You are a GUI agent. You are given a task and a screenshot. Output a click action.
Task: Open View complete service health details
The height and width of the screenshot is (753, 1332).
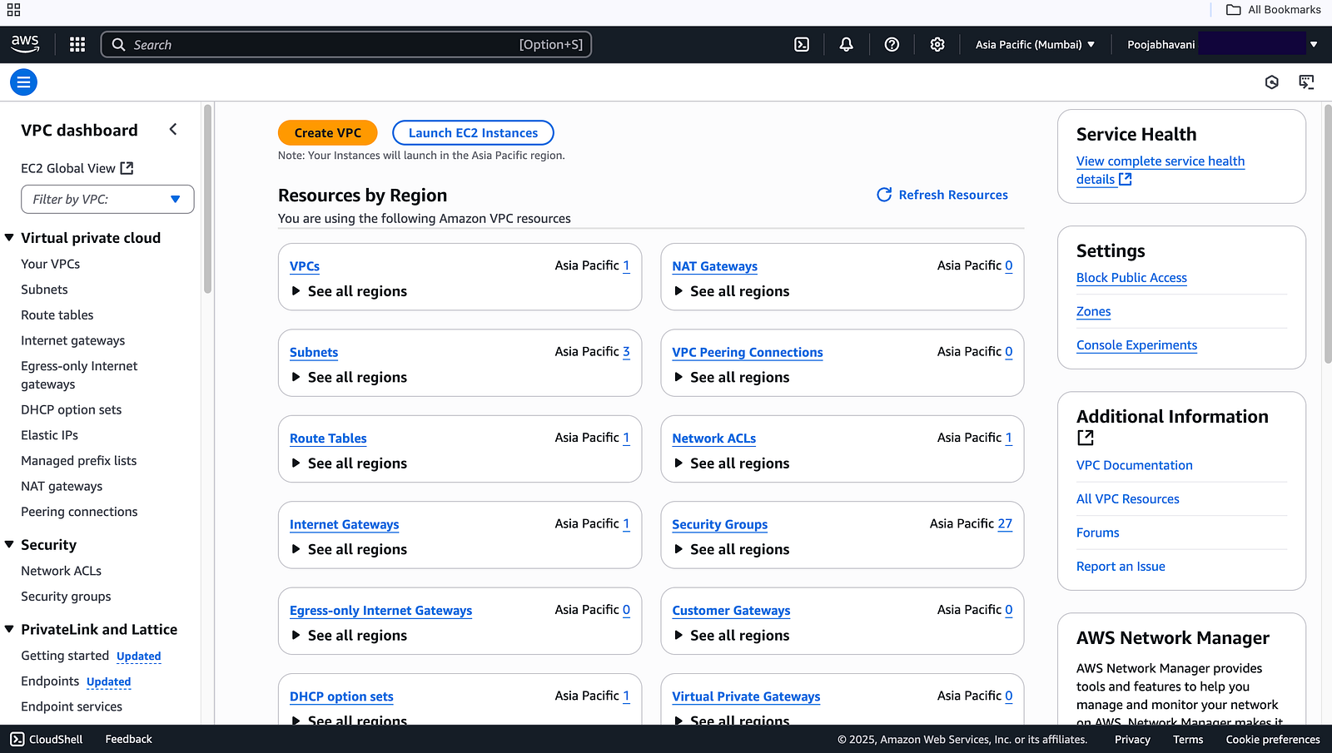point(1161,170)
